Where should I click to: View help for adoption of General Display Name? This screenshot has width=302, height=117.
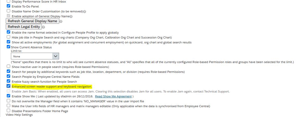71,17
